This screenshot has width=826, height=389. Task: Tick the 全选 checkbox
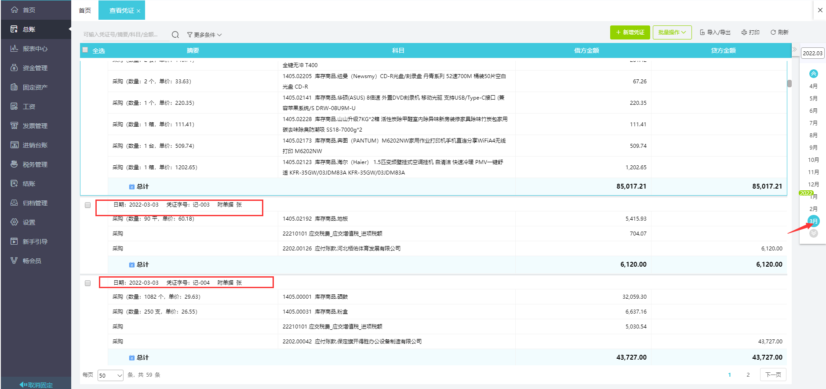click(x=85, y=50)
